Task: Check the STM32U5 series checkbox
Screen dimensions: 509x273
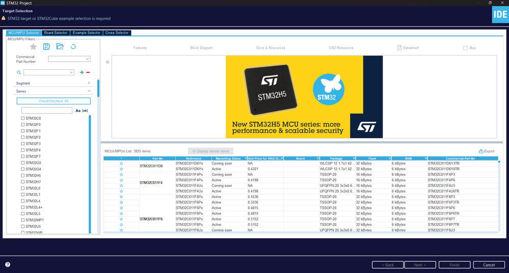Action: click(23, 226)
